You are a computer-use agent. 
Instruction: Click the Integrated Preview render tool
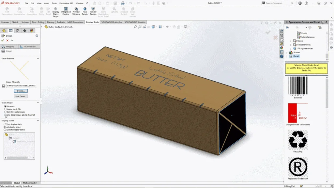point(66,11)
